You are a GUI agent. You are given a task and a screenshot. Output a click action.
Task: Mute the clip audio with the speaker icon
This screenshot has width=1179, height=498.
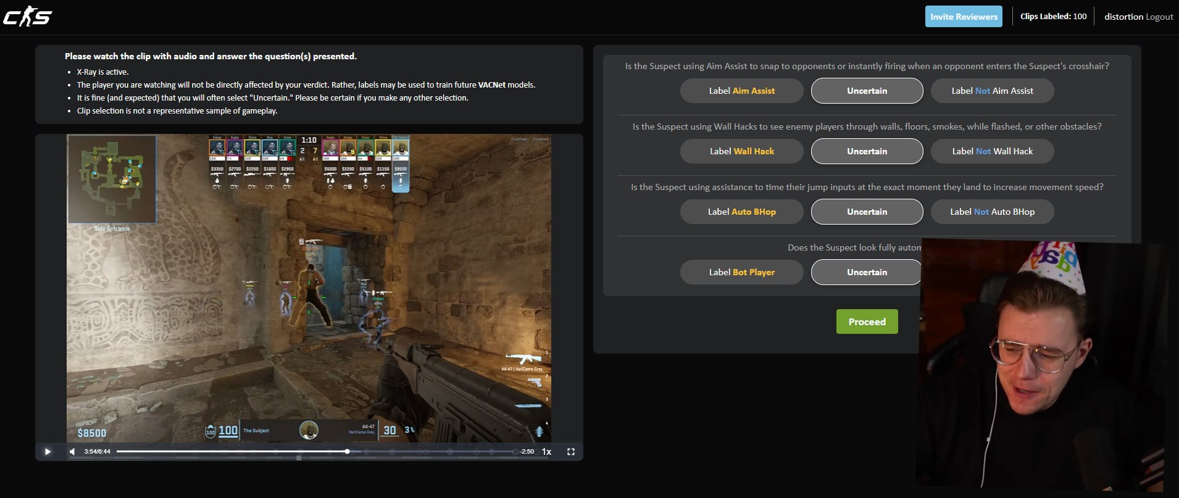click(x=72, y=452)
